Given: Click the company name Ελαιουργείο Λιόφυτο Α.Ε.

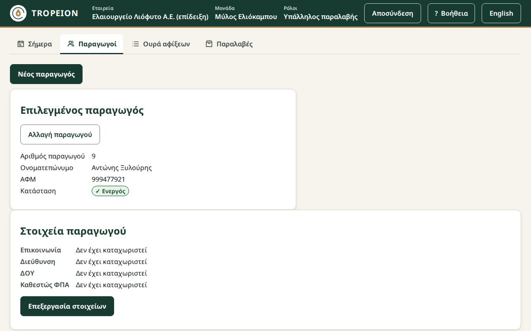Looking at the screenshot, I should 150,17.
